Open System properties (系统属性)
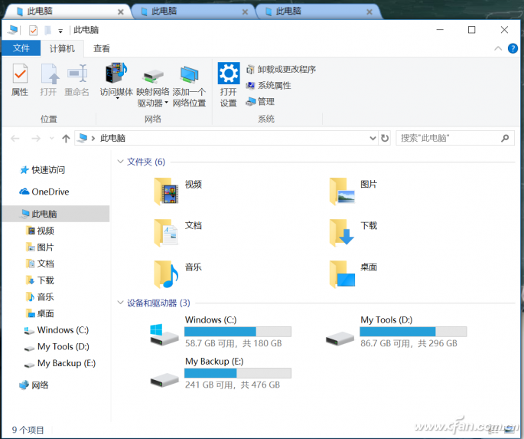 click(269, 85)
